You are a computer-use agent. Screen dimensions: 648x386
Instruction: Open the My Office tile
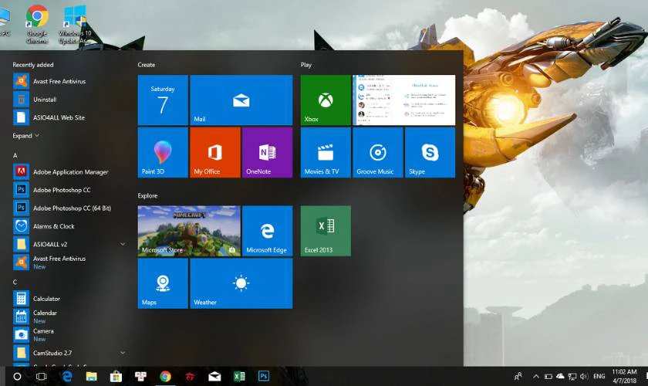click(x=215, y=153)
